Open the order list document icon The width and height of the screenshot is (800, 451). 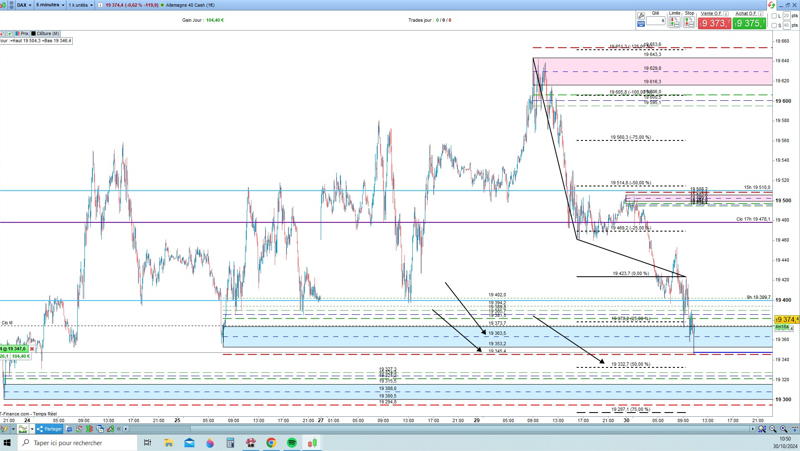(79, 429)
